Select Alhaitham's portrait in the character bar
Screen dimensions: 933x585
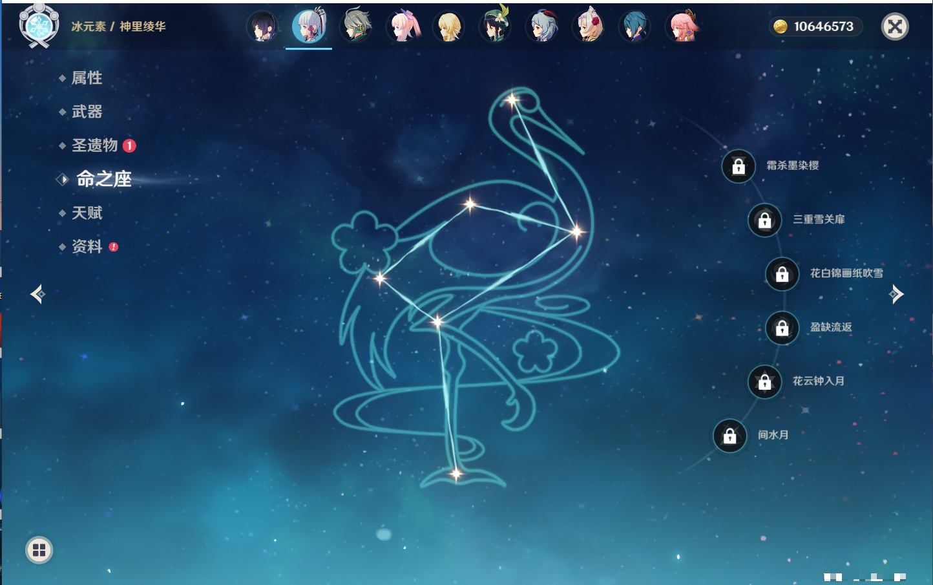tap(356, 27)
